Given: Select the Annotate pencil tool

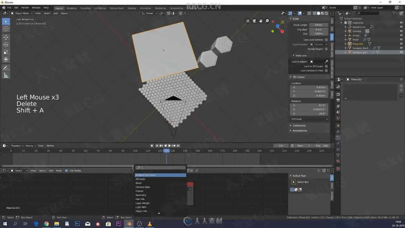Looking at the screenshot, I should click(x=6, y=68).
